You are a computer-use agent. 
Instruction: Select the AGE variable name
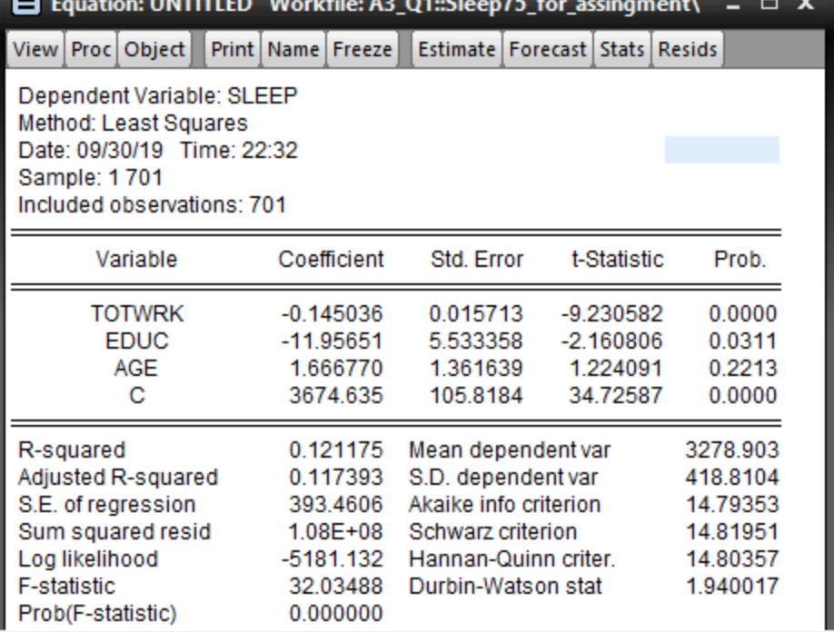[136, 369]
